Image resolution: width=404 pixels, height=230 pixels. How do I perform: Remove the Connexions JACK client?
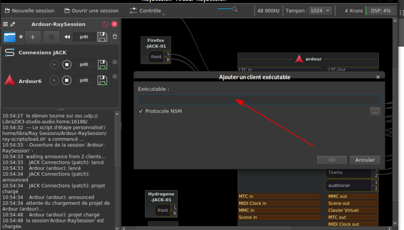(115, 62)
